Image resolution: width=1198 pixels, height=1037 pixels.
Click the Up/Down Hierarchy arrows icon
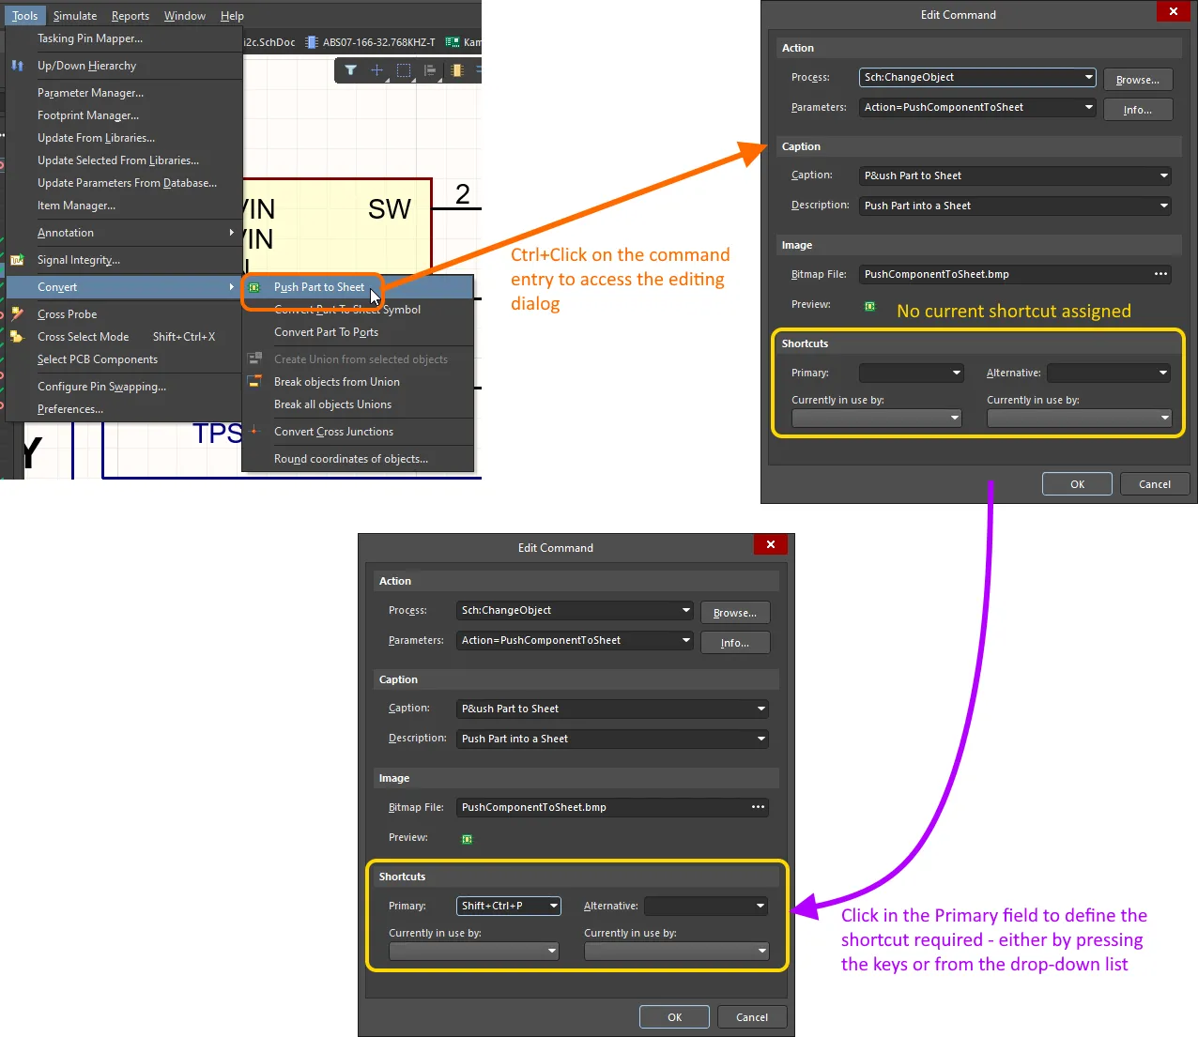click(x=17, y=66)
